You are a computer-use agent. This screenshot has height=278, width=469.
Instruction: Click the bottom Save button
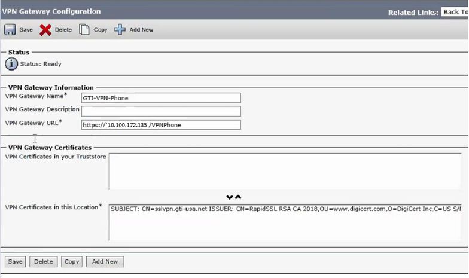pyautogui.click(x=16, y=262)
